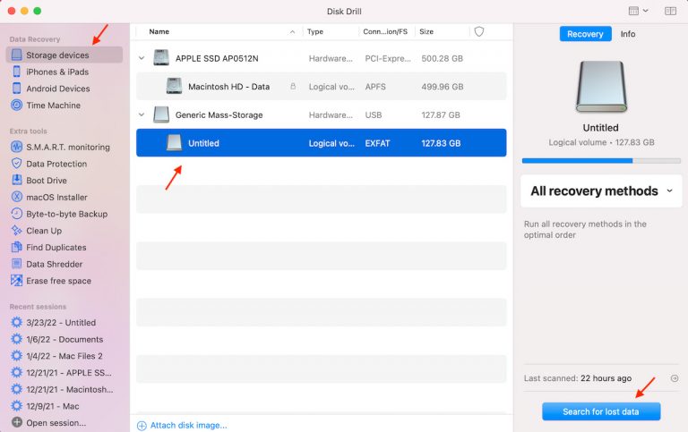The width and height of the screenshot is (688, 432).
Task: Open macOS Installer tool
Action: pos(56,197)
